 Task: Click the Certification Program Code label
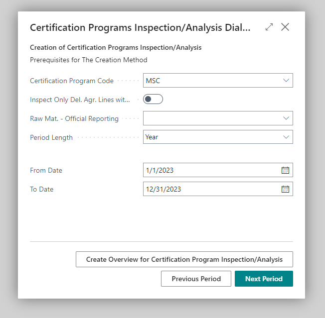coord(72,81)
